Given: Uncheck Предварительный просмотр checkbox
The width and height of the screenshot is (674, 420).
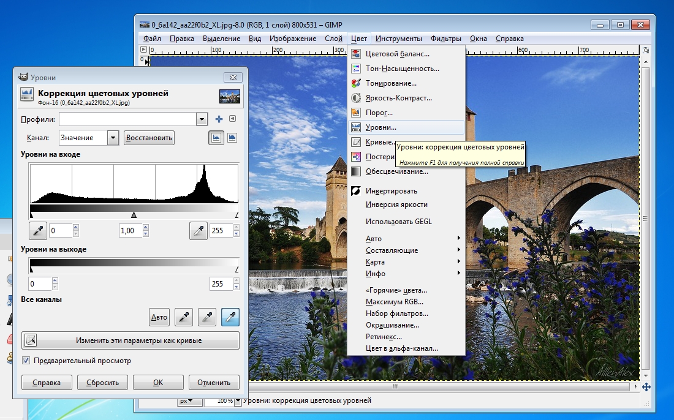Looking at the screenshot, I should point(26,361).
